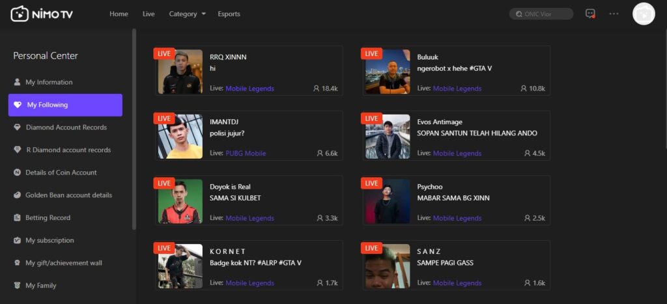Open the Esports tab

(x=229, y=14)
